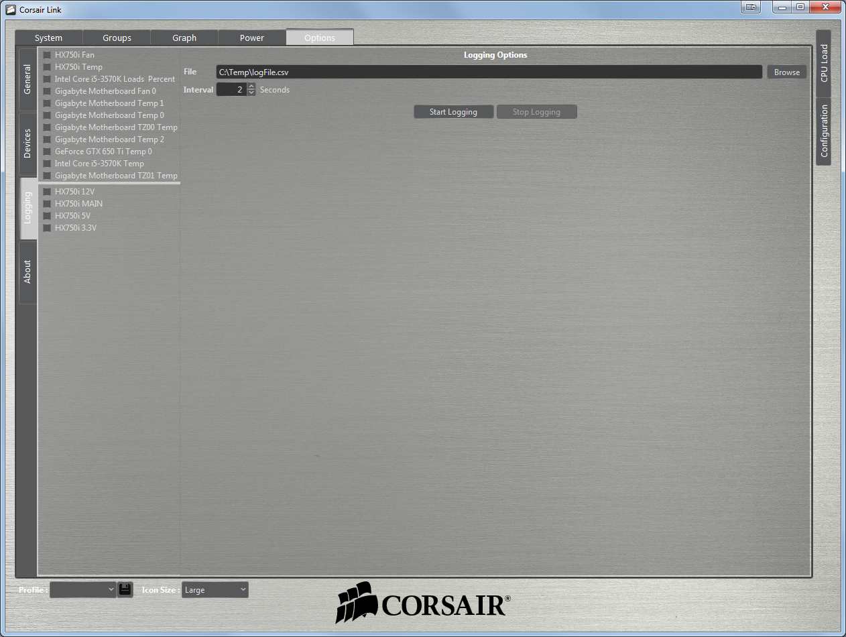Check Intel Core i5-3570K Loads Percent

click(x=47, y=79)
